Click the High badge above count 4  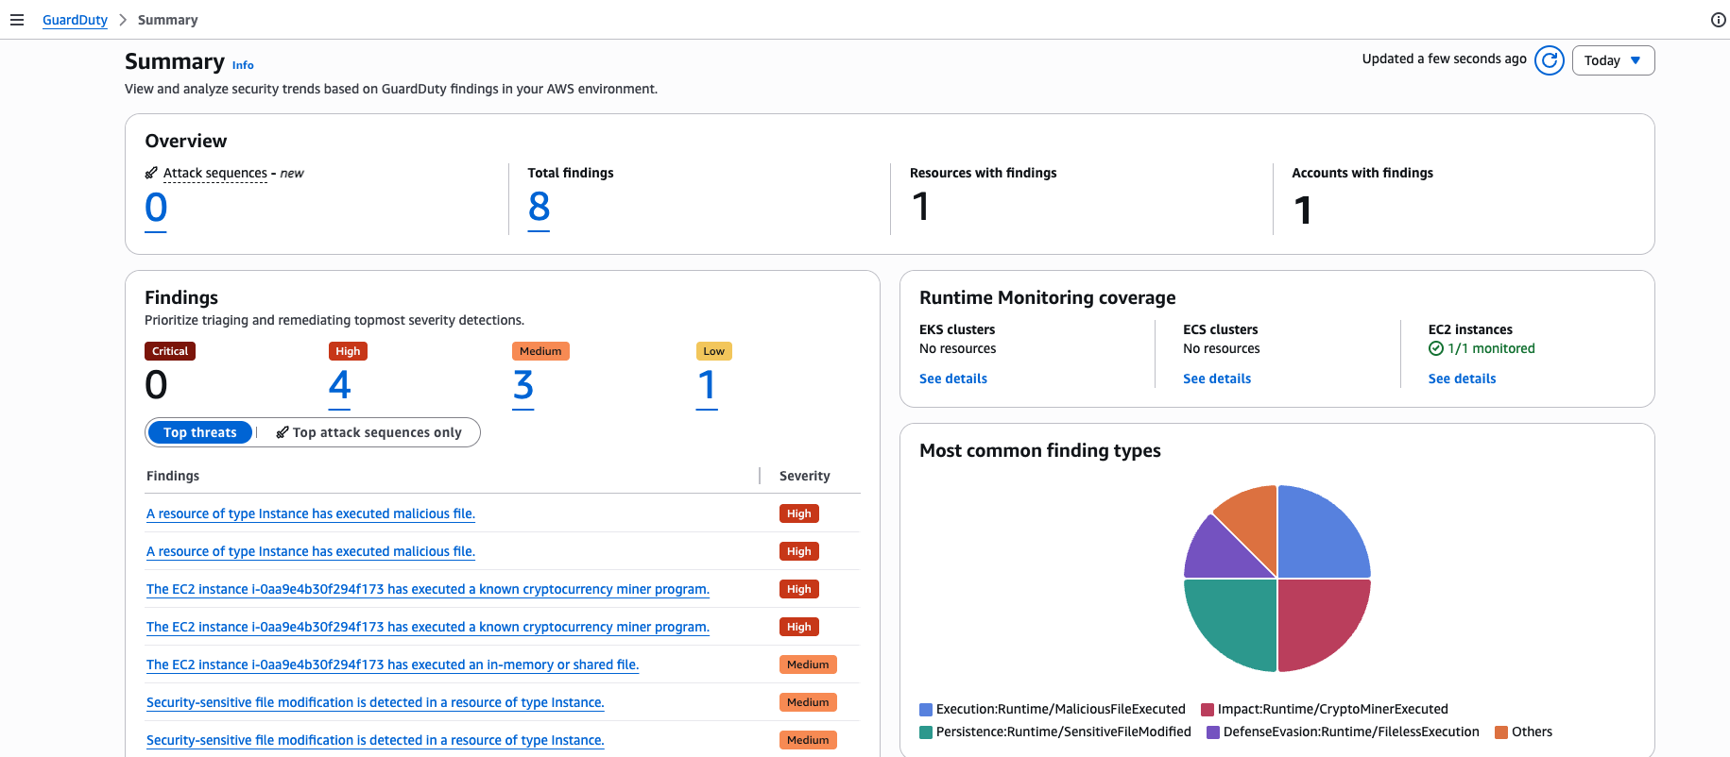[x=348, y=351]
